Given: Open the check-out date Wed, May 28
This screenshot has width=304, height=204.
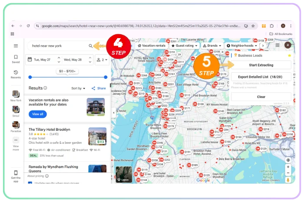Looking at the screenshot, I should click(73, 60).
